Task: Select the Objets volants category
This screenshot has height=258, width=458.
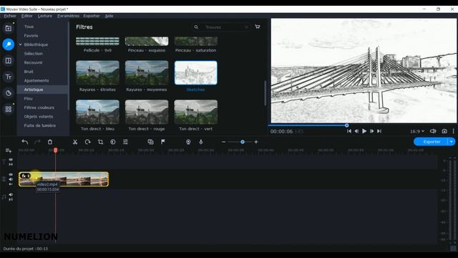Action: (39, 116)
